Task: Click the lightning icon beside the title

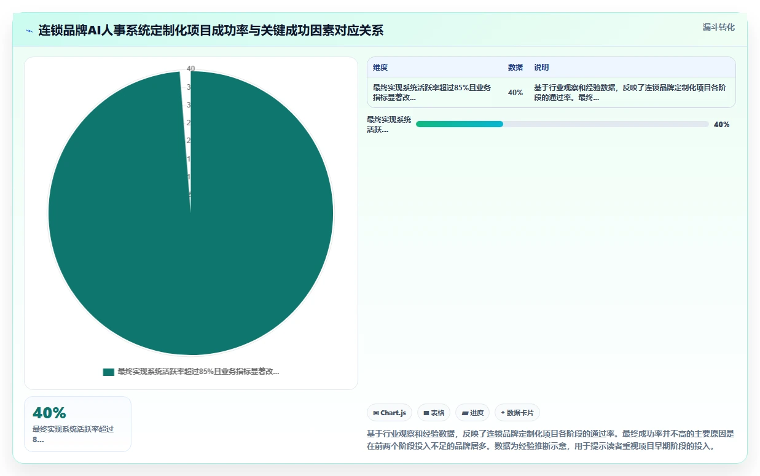Action: coord(29,30)
